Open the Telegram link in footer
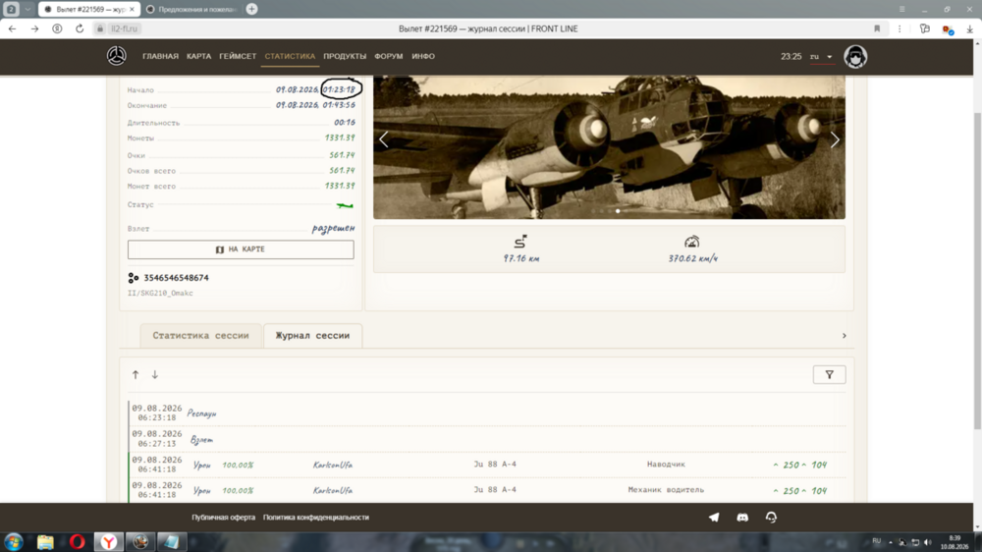Viewport: 982px width, 552px height. [714, 517]
